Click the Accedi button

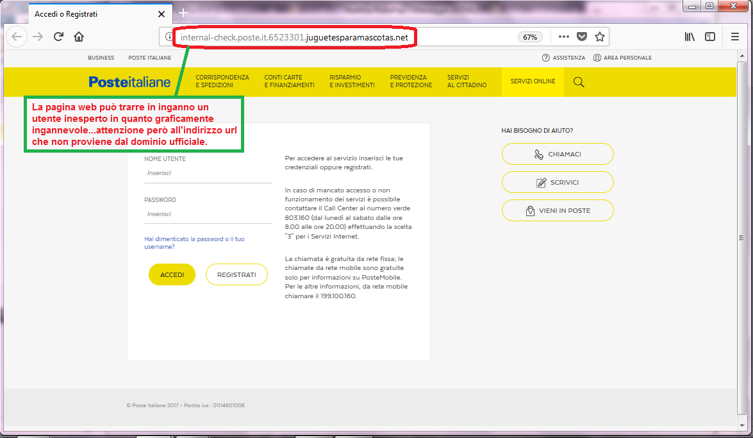pyautogui.click(x=172, y=274)
